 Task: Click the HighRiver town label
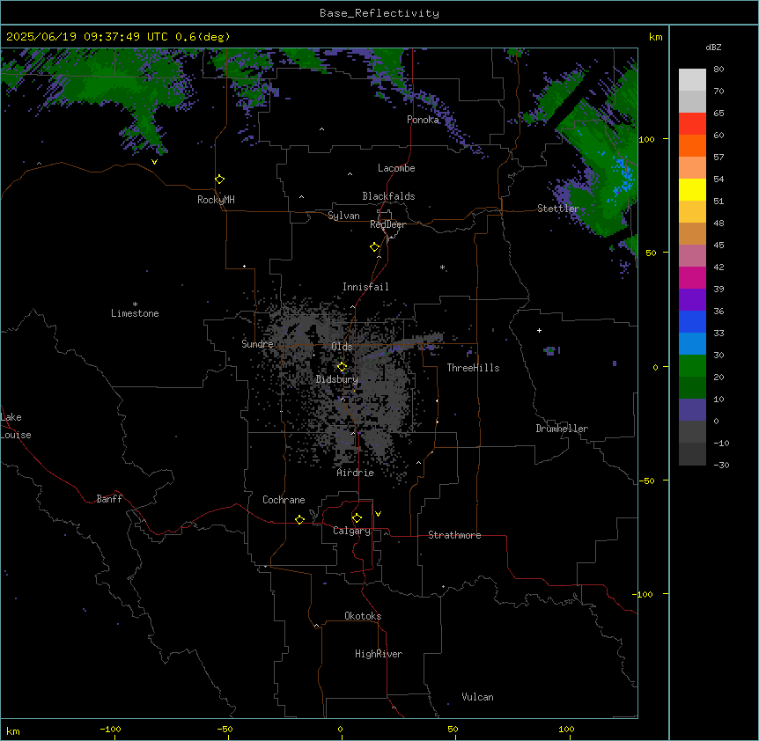(379, 654)
